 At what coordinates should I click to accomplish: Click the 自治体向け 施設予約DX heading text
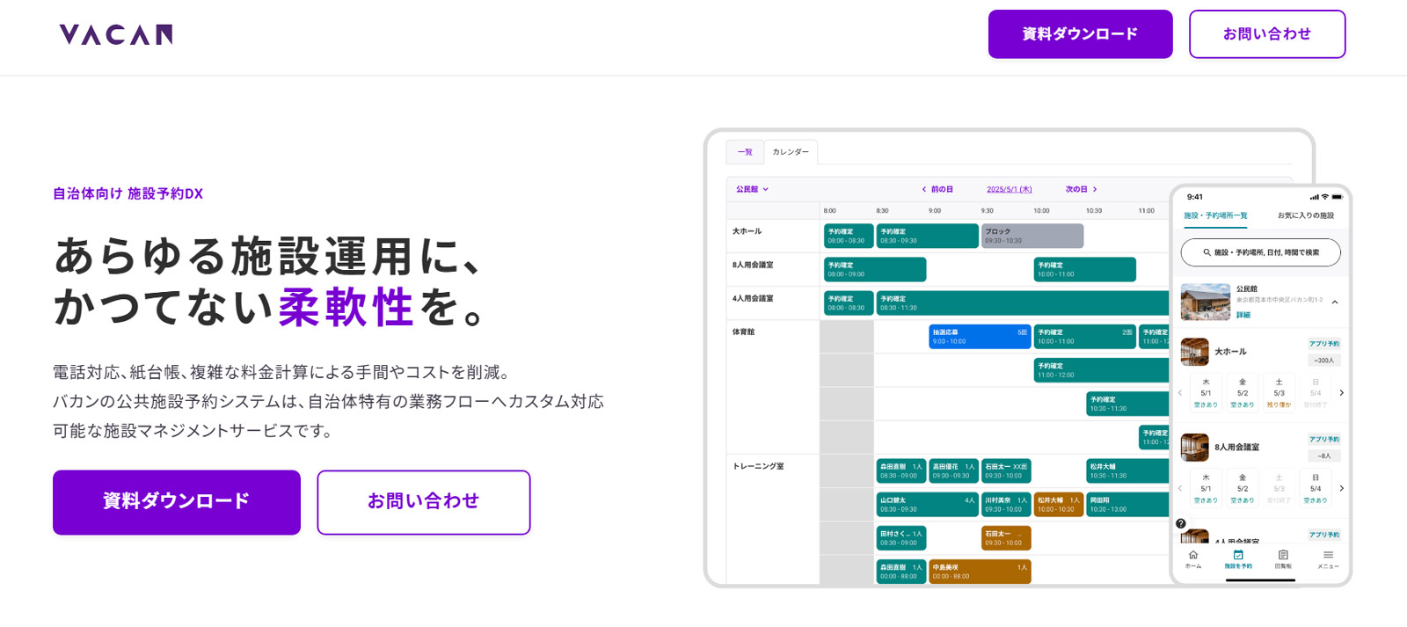tap(128, 193)
